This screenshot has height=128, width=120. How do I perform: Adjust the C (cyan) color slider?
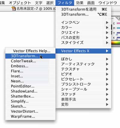118,24
